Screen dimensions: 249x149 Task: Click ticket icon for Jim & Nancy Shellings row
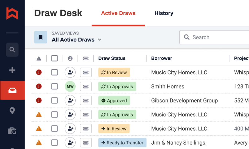(x=86, y=143)
